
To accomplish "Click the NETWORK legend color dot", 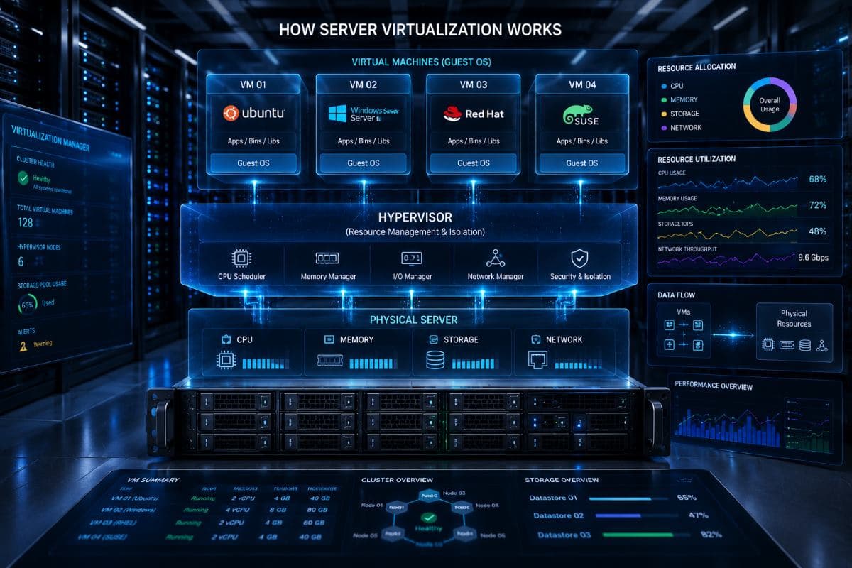I will (662, 128).
